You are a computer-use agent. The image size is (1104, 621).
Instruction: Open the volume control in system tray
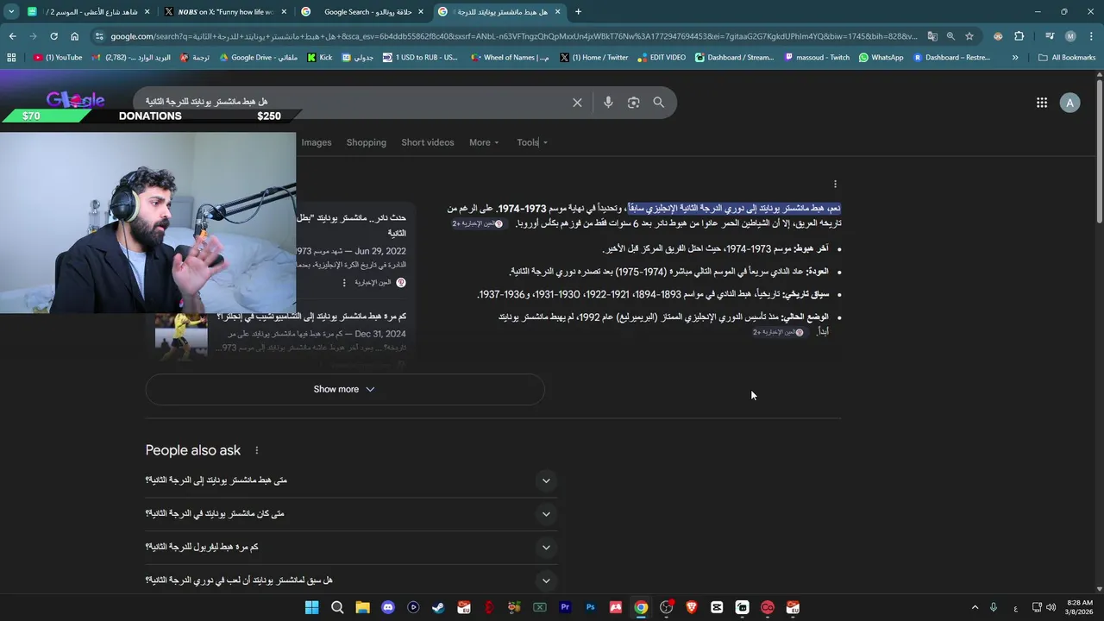point(1051,607)
